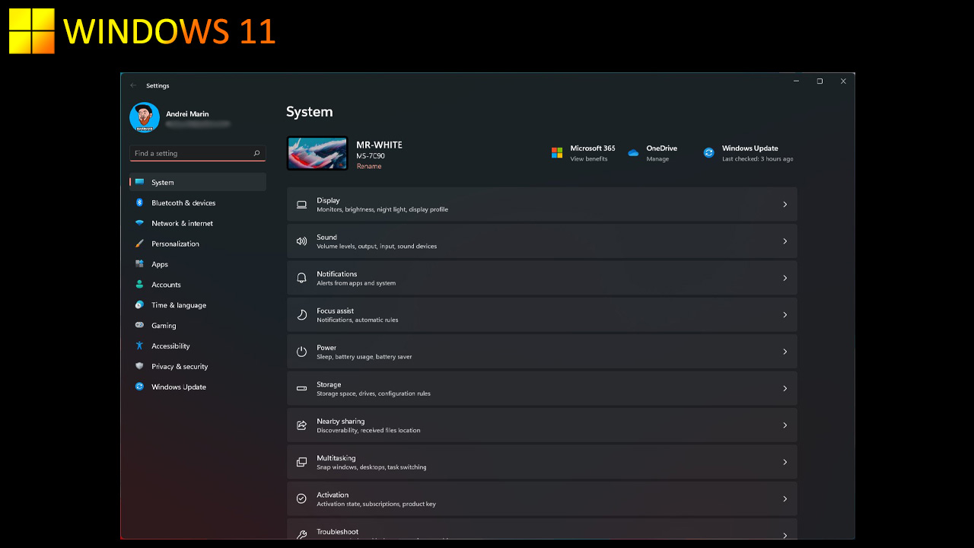This screenshot has width=974, height=548.
Task: Click the Storage drive icon in the list
Action: pyautogui.click(x=301, y=388)
